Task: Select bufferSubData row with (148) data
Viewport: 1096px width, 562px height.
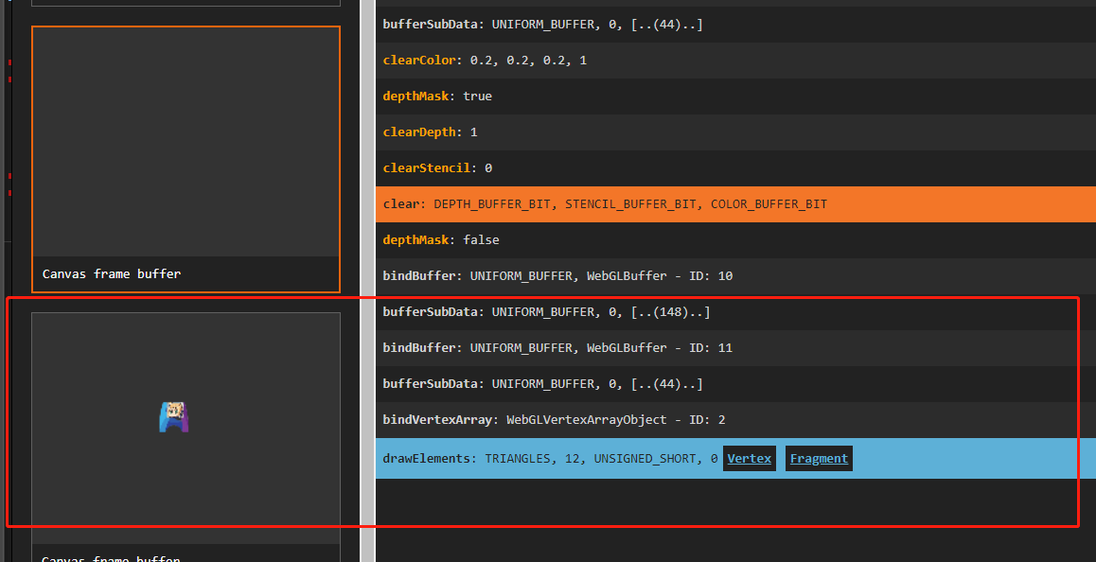Action: tap(735, 312)
